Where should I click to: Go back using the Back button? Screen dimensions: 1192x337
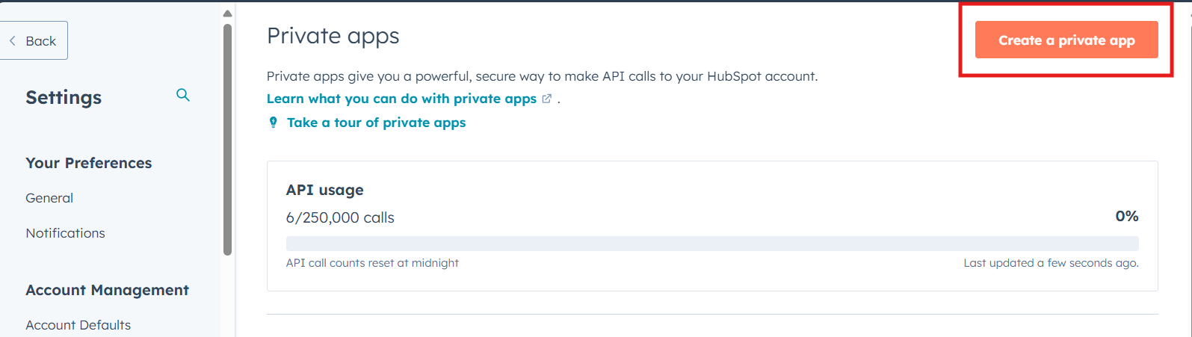click(34, 41)
